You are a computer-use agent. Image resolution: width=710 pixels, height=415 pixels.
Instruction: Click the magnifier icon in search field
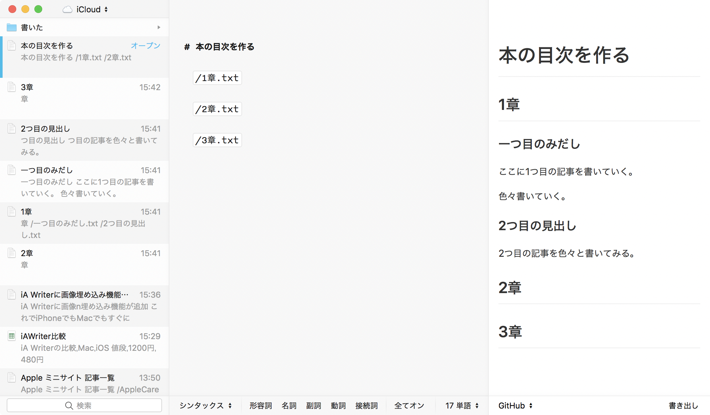[69, 406]
